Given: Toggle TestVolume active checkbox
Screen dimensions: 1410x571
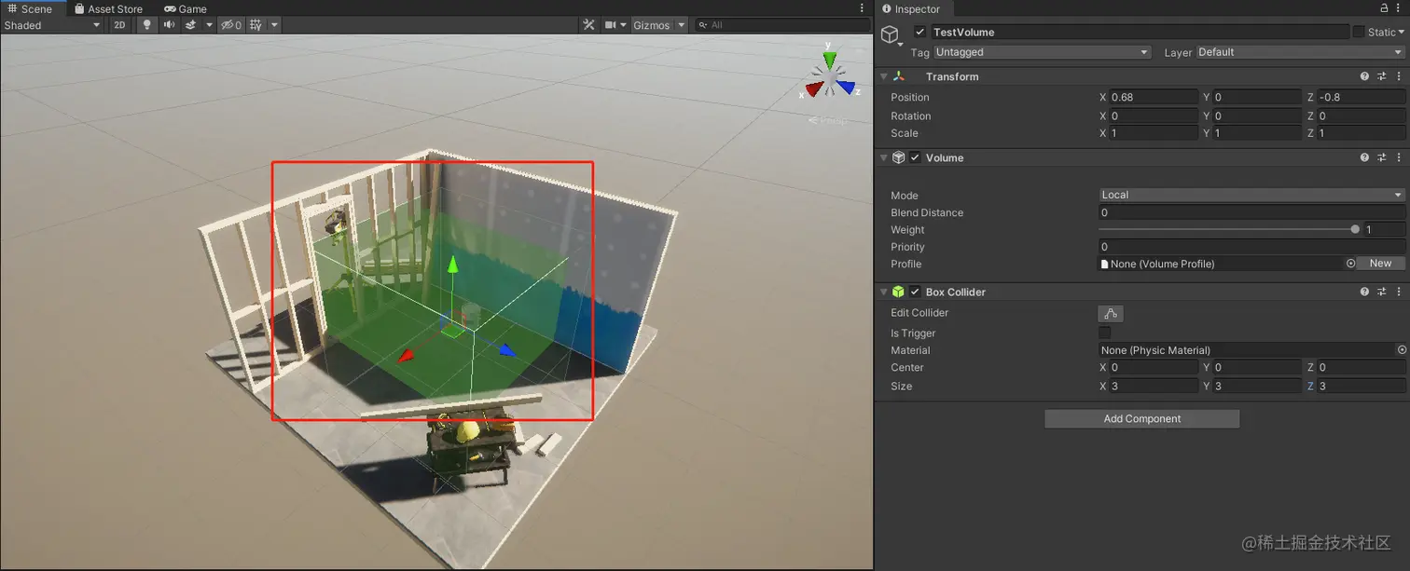Looking at the screenshot, I should click(x=920, y=32).
